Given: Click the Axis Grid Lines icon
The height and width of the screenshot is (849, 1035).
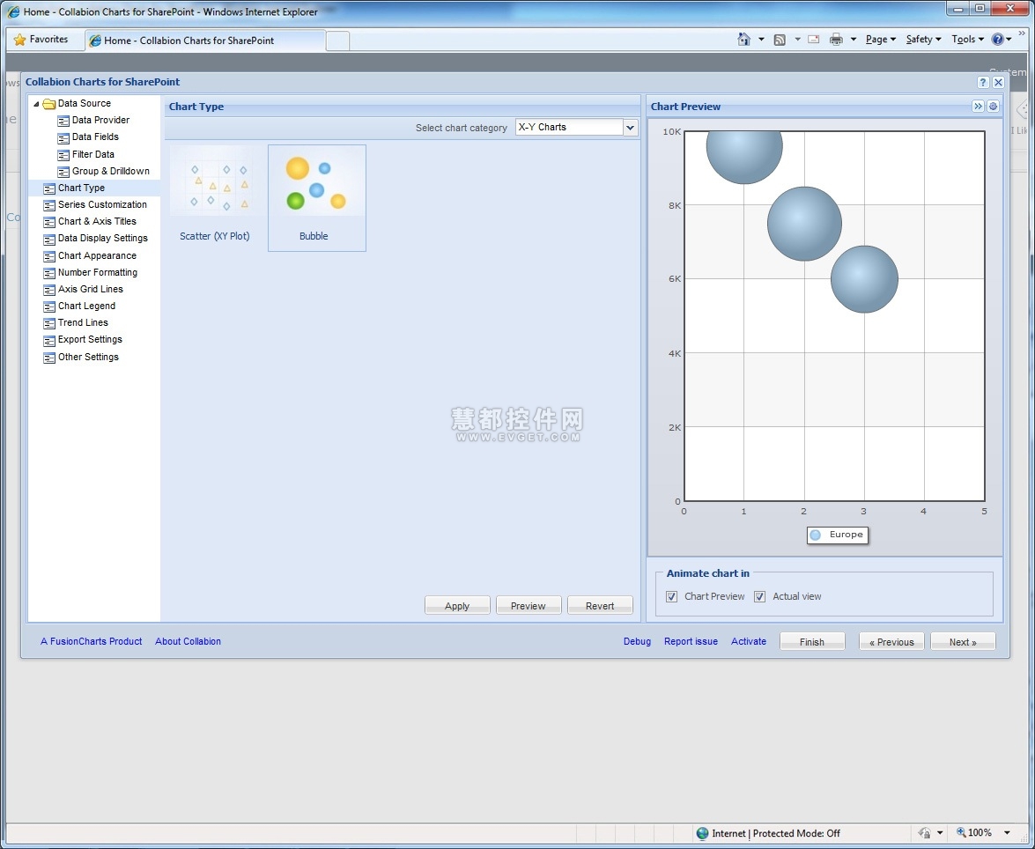Looking at the screenshot, I should point(48,290).
